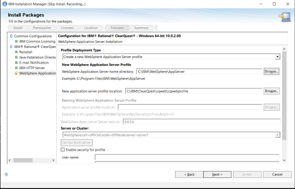Select the Install wizard step
295x189 pixels.
[18, 28]
